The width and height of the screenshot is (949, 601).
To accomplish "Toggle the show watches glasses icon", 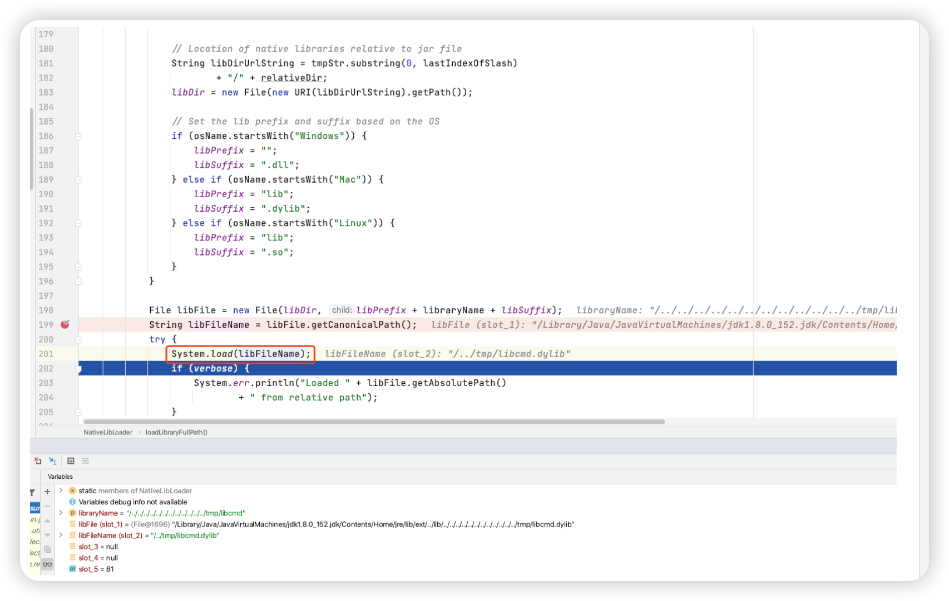I will (47, 564).
